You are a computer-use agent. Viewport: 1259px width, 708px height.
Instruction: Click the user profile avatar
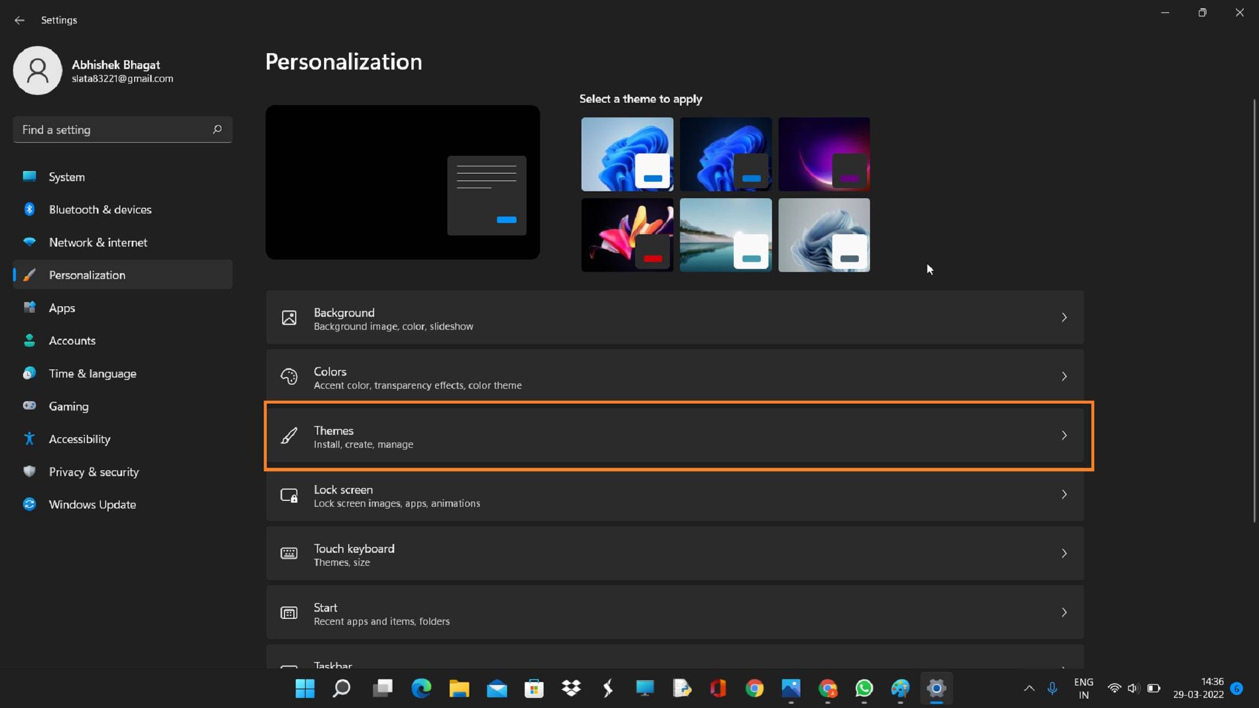click(38, 70)
